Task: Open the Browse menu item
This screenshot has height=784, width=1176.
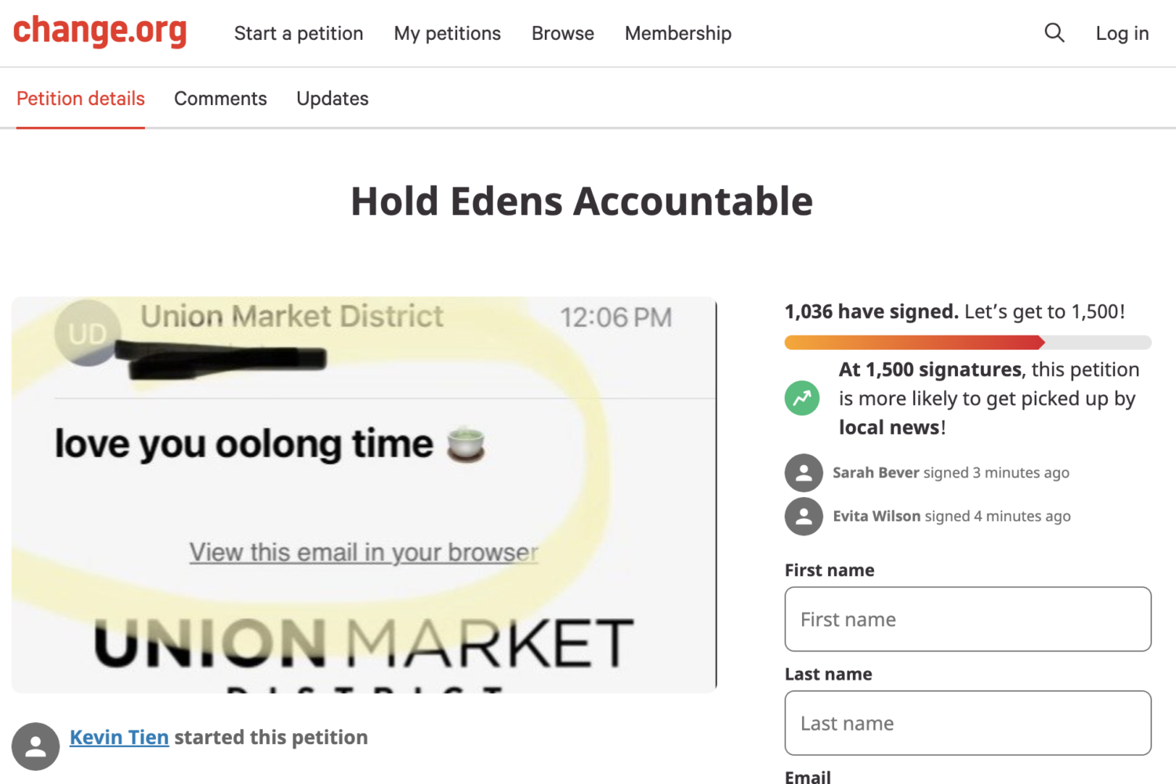Action: (563, 34)
